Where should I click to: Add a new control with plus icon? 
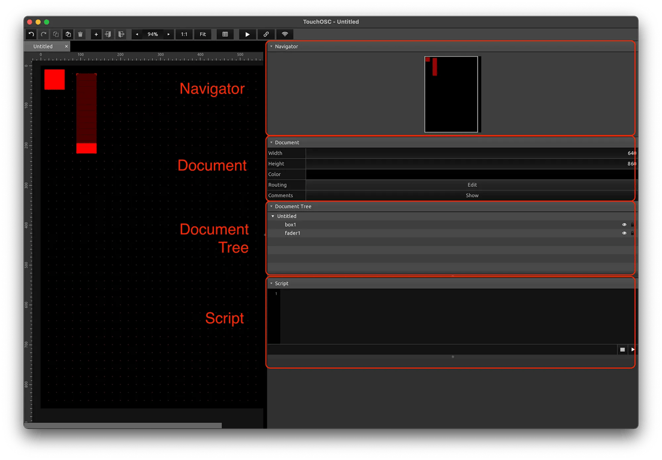point(96,34)
